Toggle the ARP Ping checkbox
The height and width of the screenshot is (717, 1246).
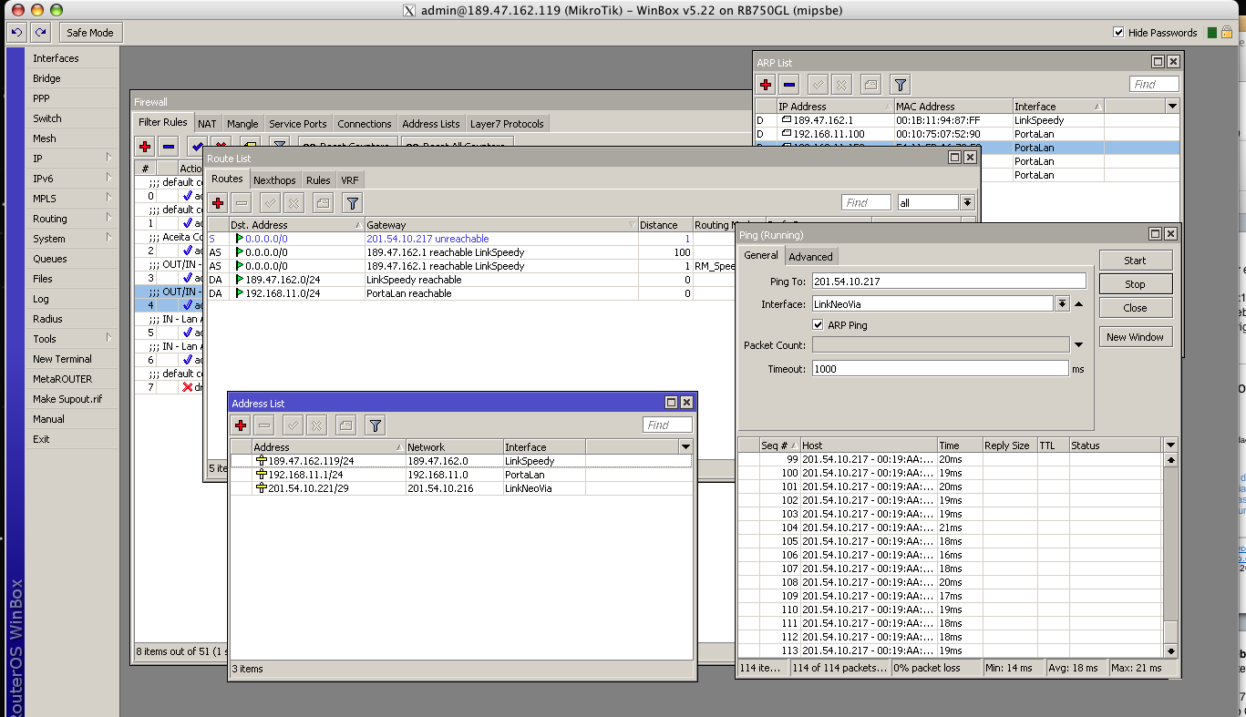(818, 324)
